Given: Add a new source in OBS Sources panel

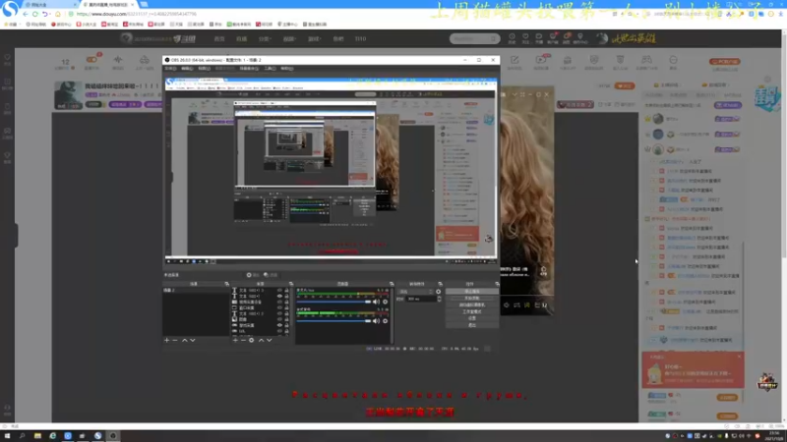Looking at the screenshot, I should click(x=235, y=340).
